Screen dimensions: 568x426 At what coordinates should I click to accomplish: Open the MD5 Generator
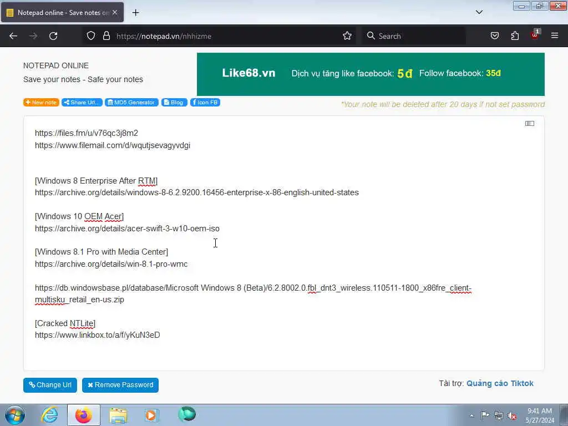point(132,103)
